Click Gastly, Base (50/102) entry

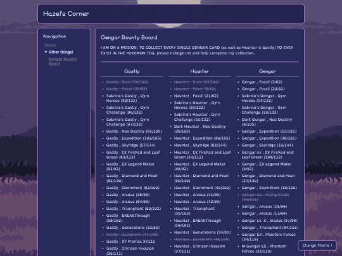(127, 82)
